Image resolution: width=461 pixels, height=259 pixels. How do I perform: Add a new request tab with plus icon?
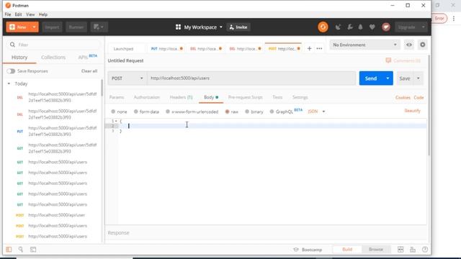[x=309, y=48]
